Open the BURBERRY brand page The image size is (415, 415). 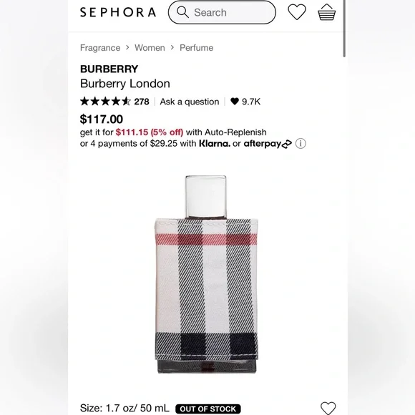point(109,69)
